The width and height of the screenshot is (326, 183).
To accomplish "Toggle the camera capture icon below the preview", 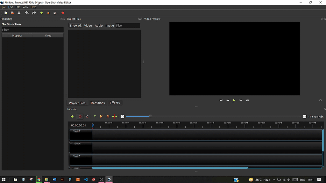I will pos(320,100).
